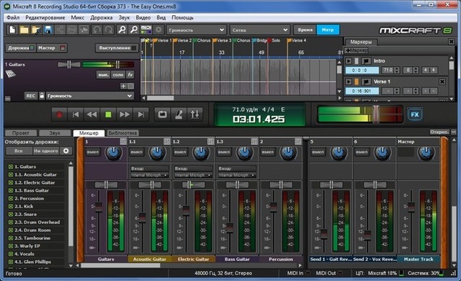461x281 pixels.
Task: Zoom out with the magnifier minus icon
Action: pos(134,30)
